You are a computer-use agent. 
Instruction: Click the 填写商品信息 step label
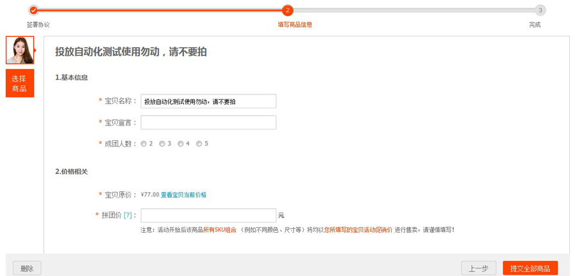(295, 25)
